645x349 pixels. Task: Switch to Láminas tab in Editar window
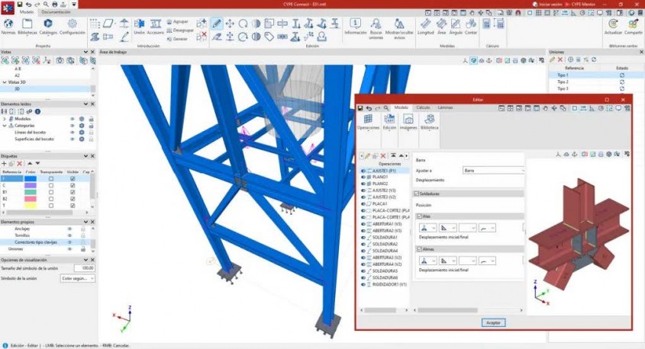click(x=445, y=107)
